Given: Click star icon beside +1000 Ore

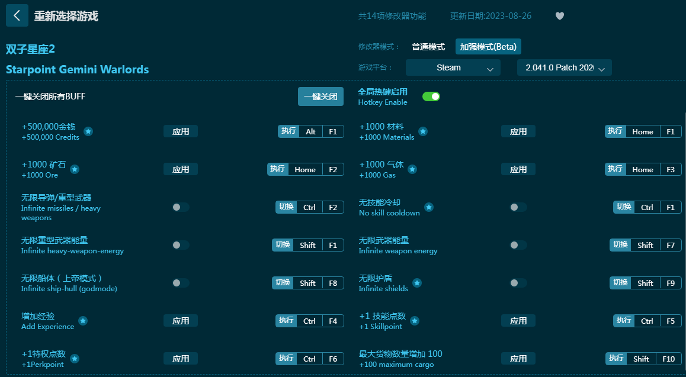Looking at the screenshot, I should coord(75,169).
